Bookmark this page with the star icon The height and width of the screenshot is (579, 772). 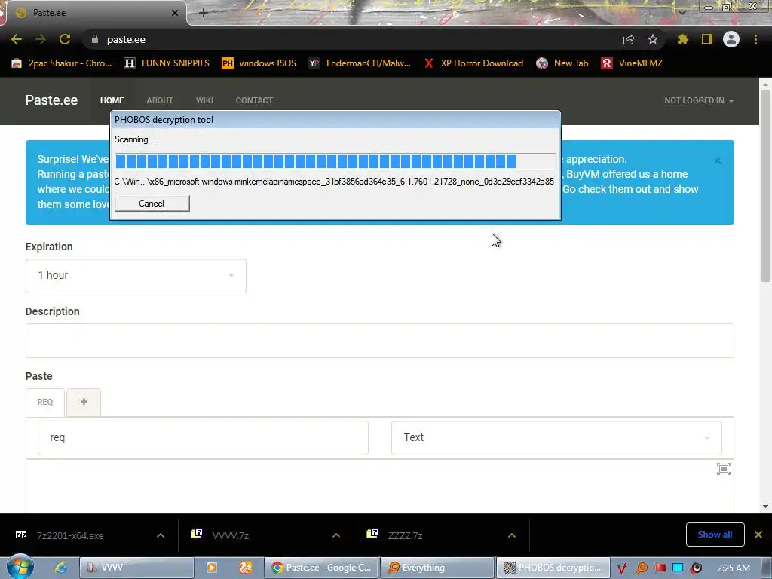653,39
